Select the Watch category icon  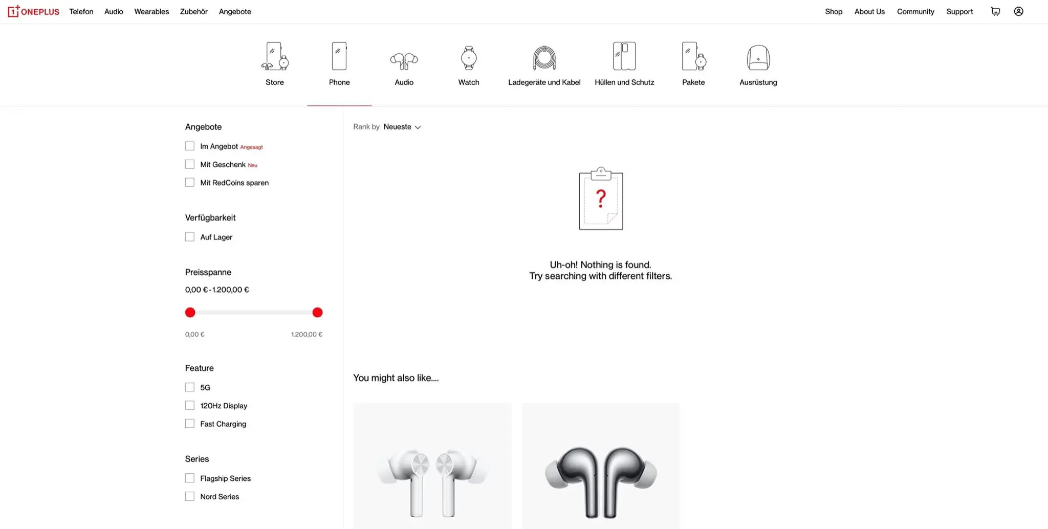pyautogui.click(x=469, y=58)
